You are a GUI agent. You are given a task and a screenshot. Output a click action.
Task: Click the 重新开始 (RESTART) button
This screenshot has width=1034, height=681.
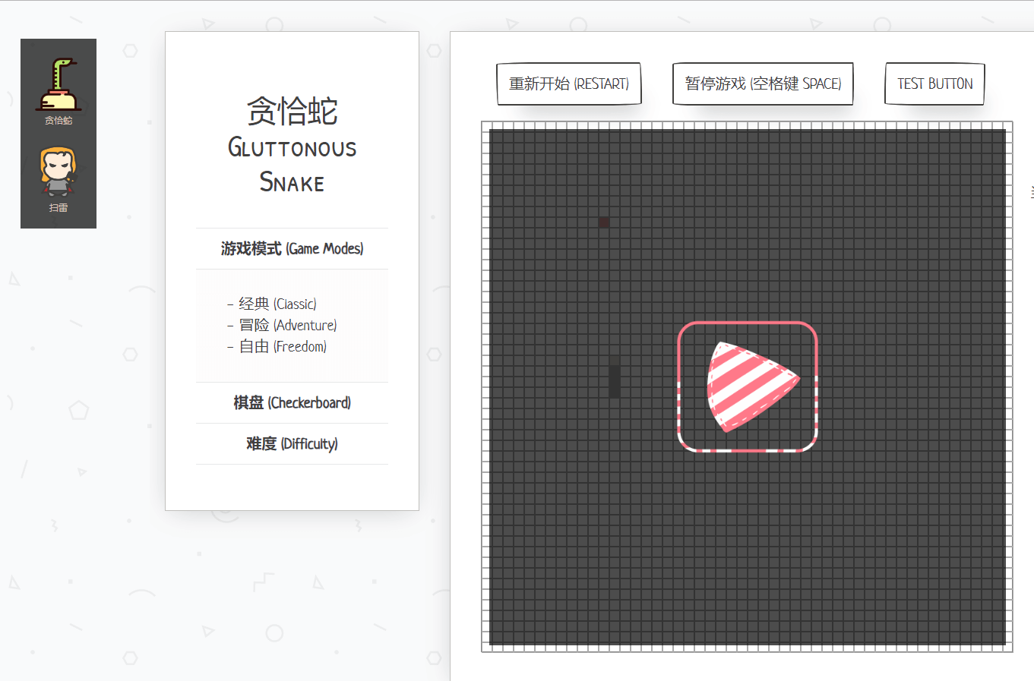(569, 84)
